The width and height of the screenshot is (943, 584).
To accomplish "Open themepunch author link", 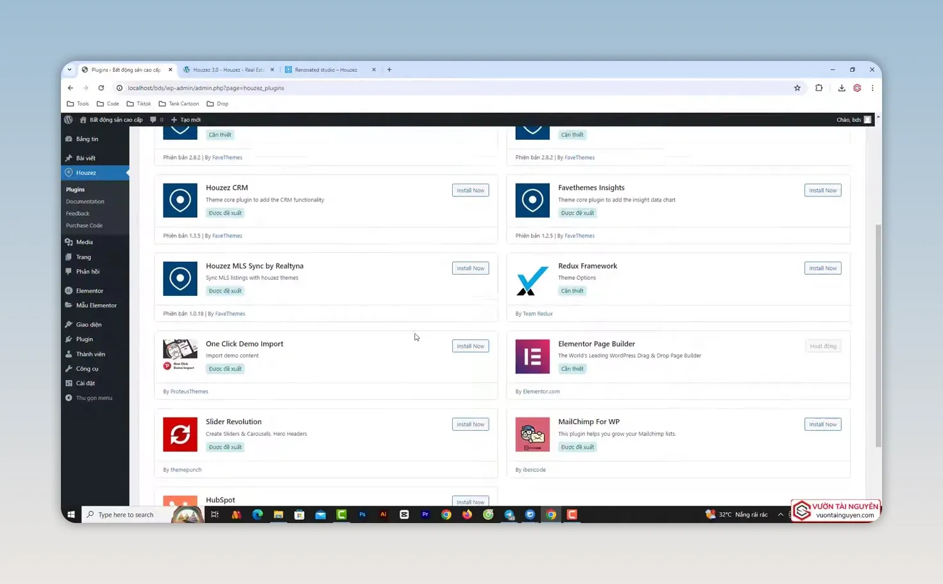I will [x=186, y=470].
